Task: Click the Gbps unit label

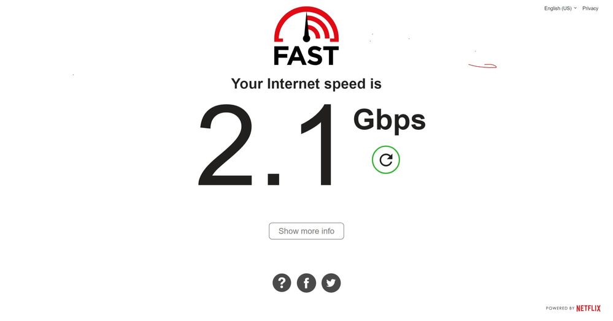Action: click(390, 121)
